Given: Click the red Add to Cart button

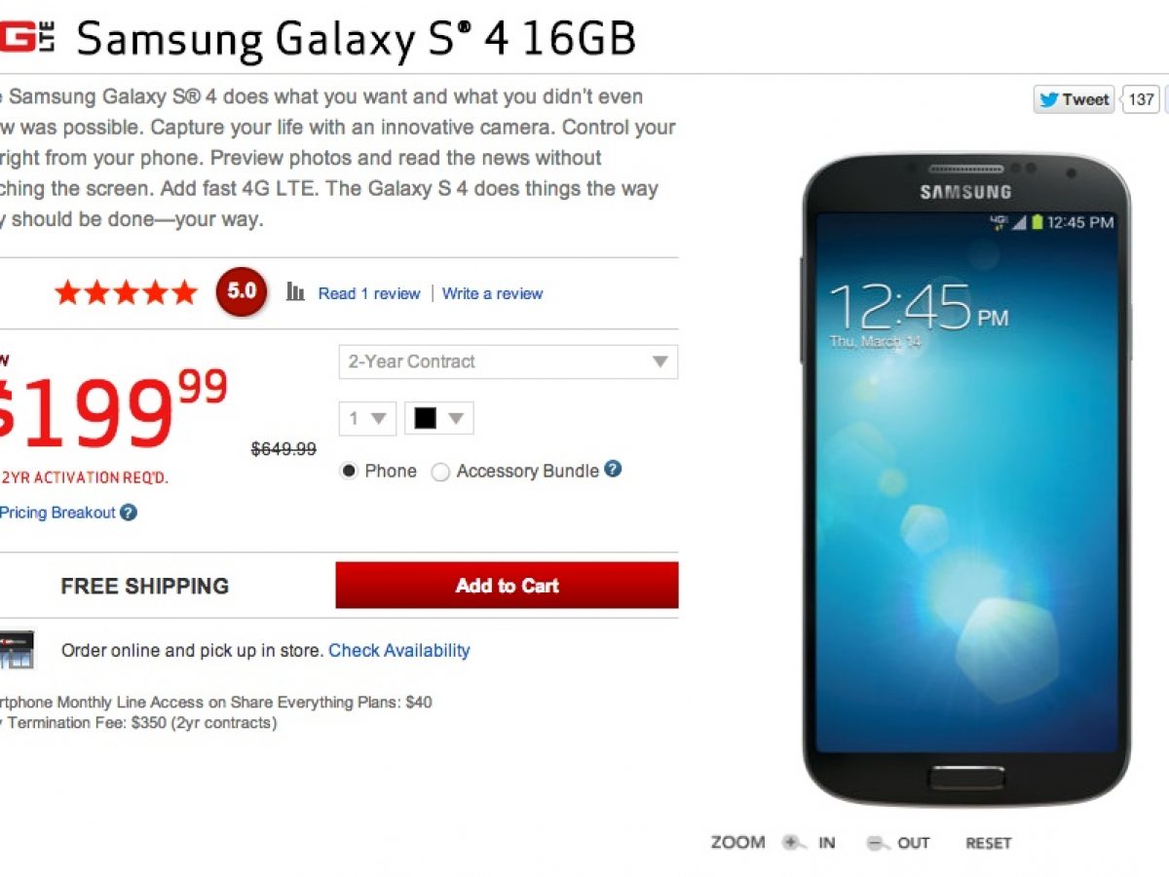Looking at the screenshot, I should (507, 586).
